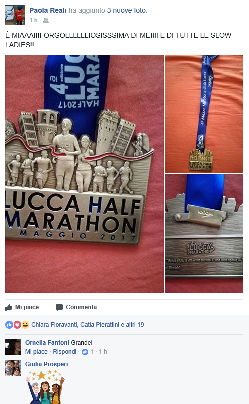Click the Commenta speech bubble icon

point(59,307)
